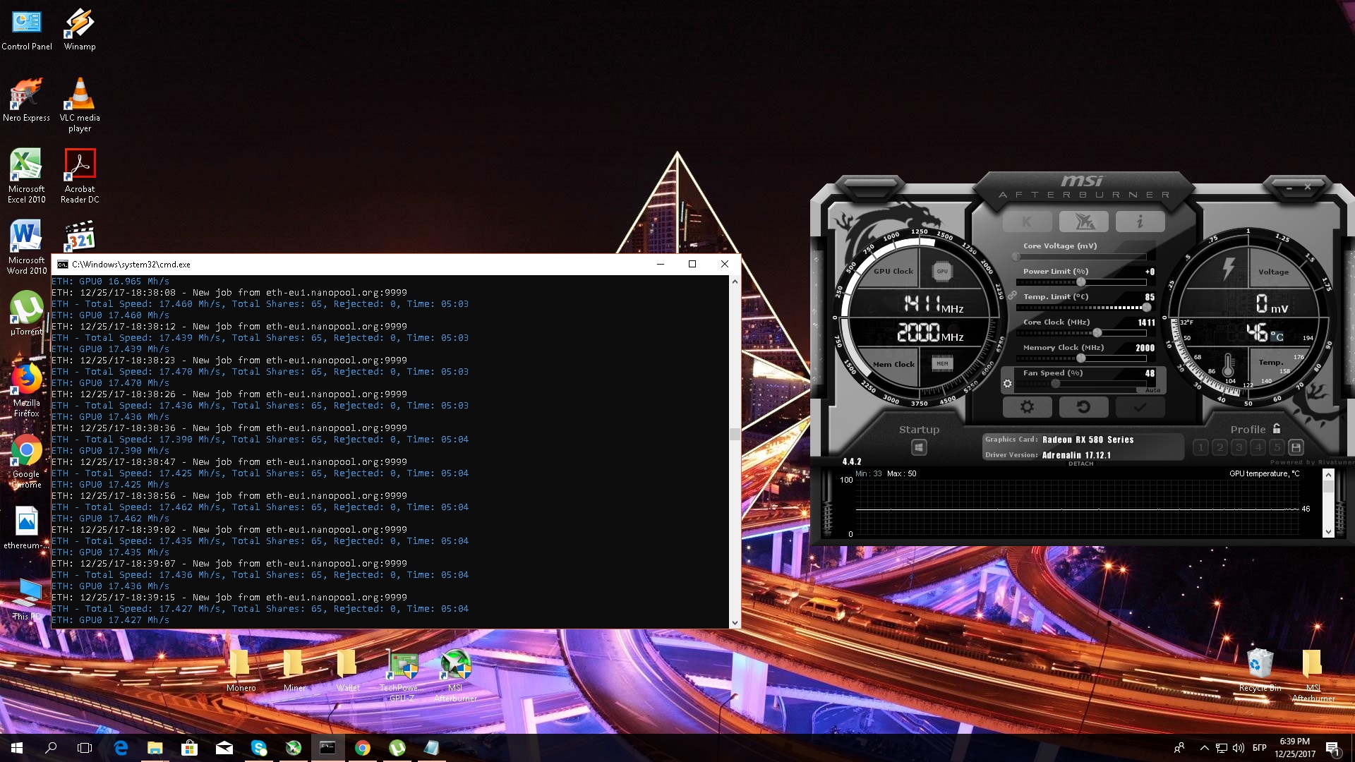
Task: Open the Kombustor K button in Afterburner
Action: [1027, 222]
